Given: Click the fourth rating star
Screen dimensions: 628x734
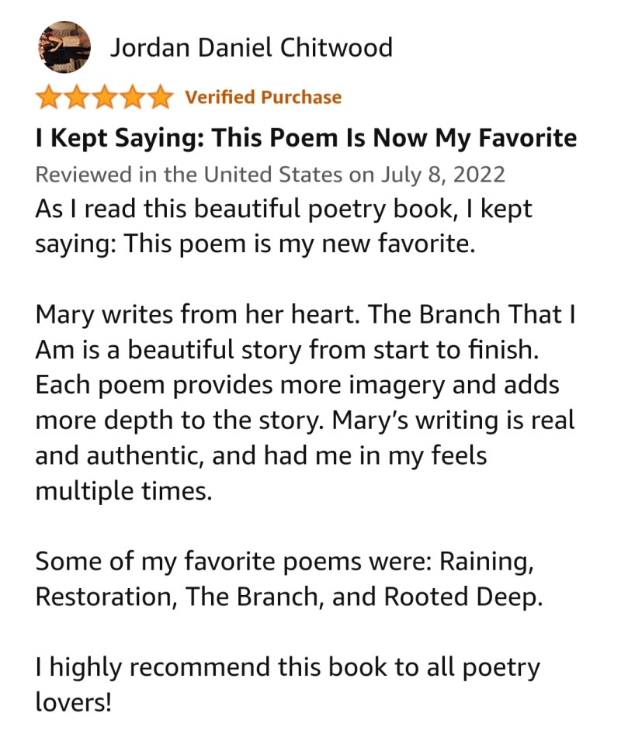Looking at the screenshot, I should pyautogui.click(x=132, y=98).
